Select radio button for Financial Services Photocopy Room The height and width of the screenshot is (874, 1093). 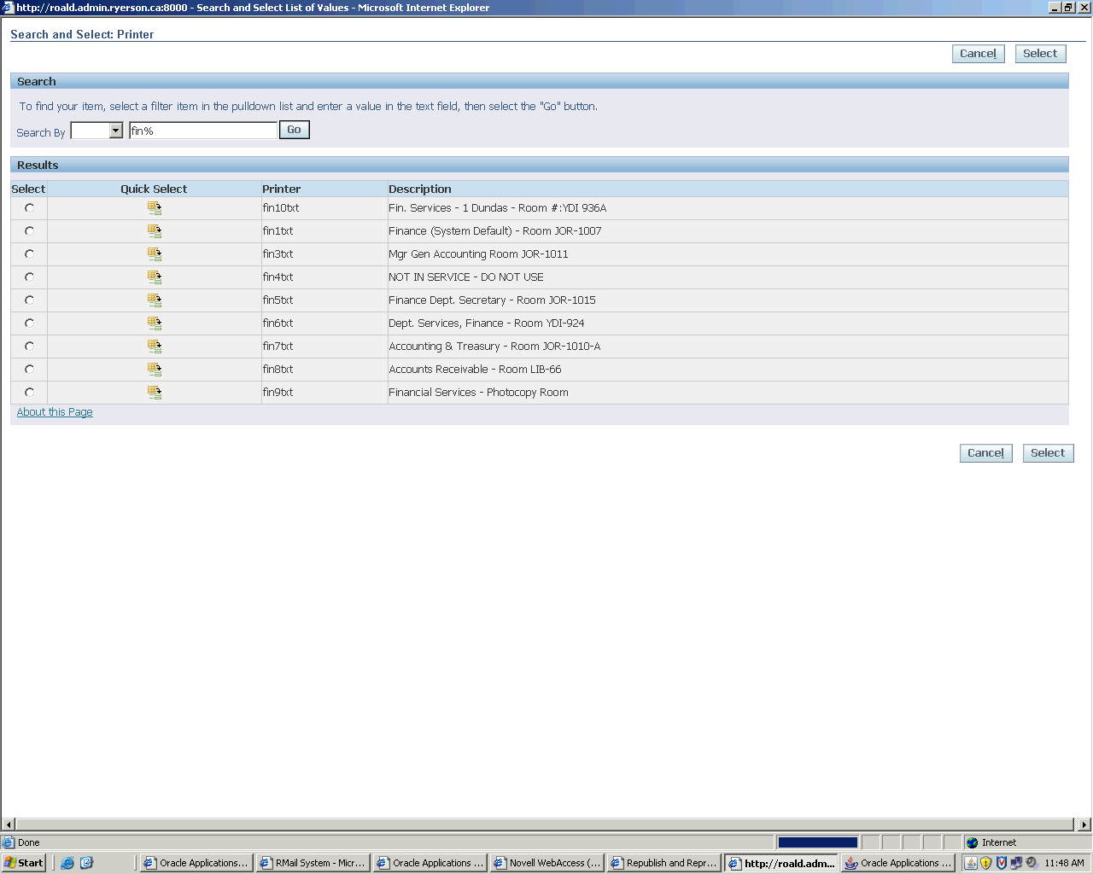30,393
